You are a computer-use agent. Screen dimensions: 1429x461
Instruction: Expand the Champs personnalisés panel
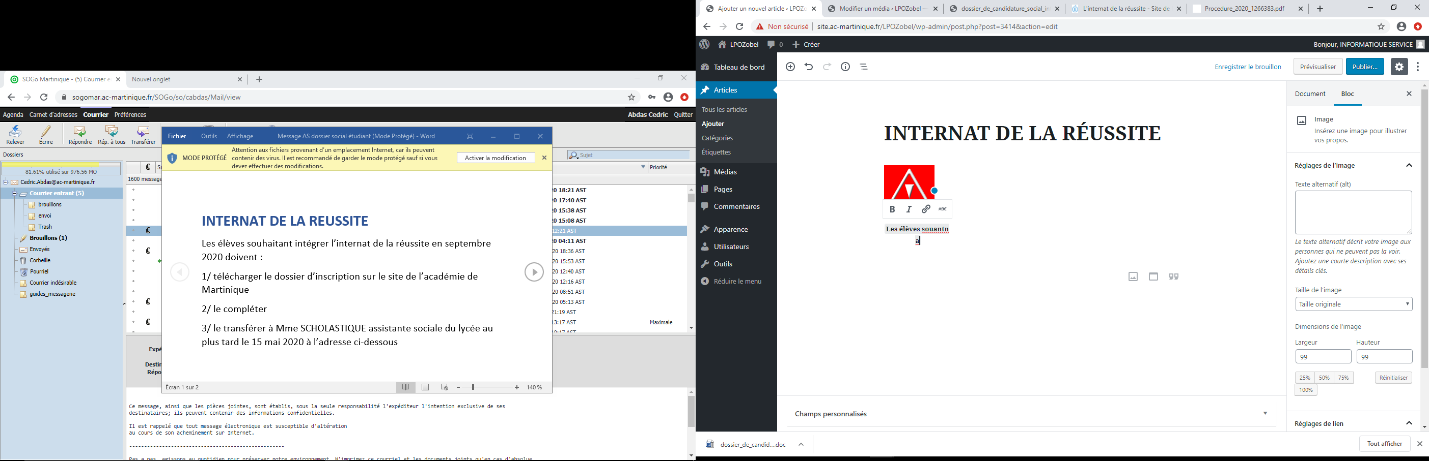[1265, 413]
